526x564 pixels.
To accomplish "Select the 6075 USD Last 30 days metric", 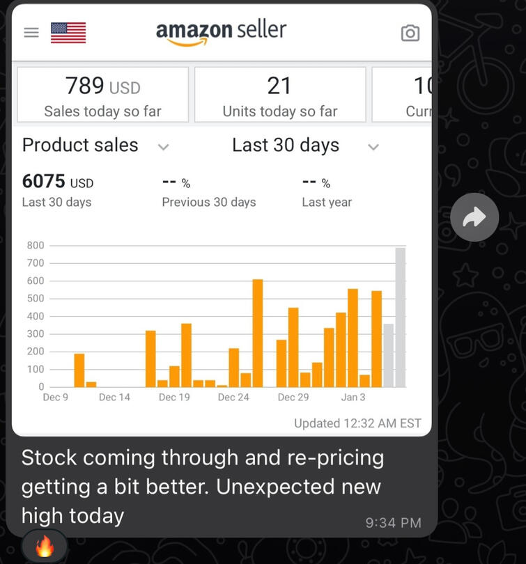I will (x=57, y=191).
